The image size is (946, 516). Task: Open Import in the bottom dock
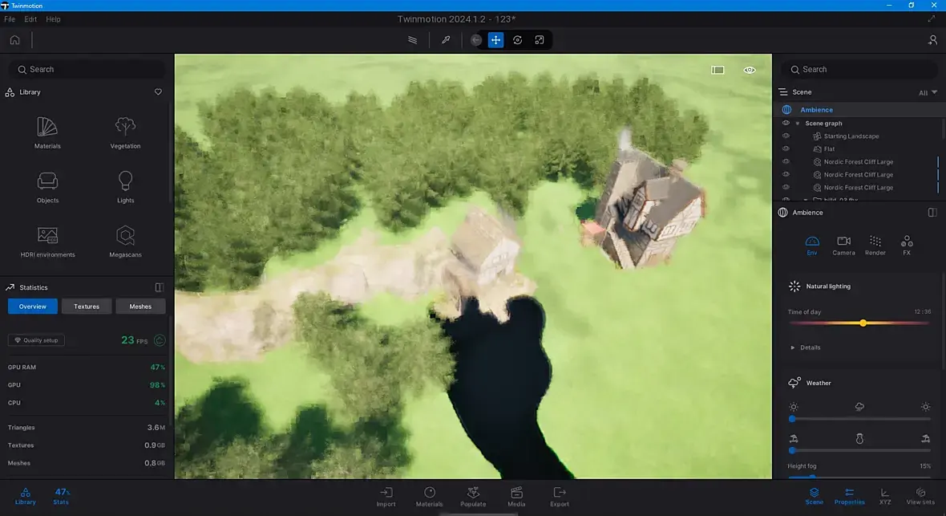click(x=386, y=497)
